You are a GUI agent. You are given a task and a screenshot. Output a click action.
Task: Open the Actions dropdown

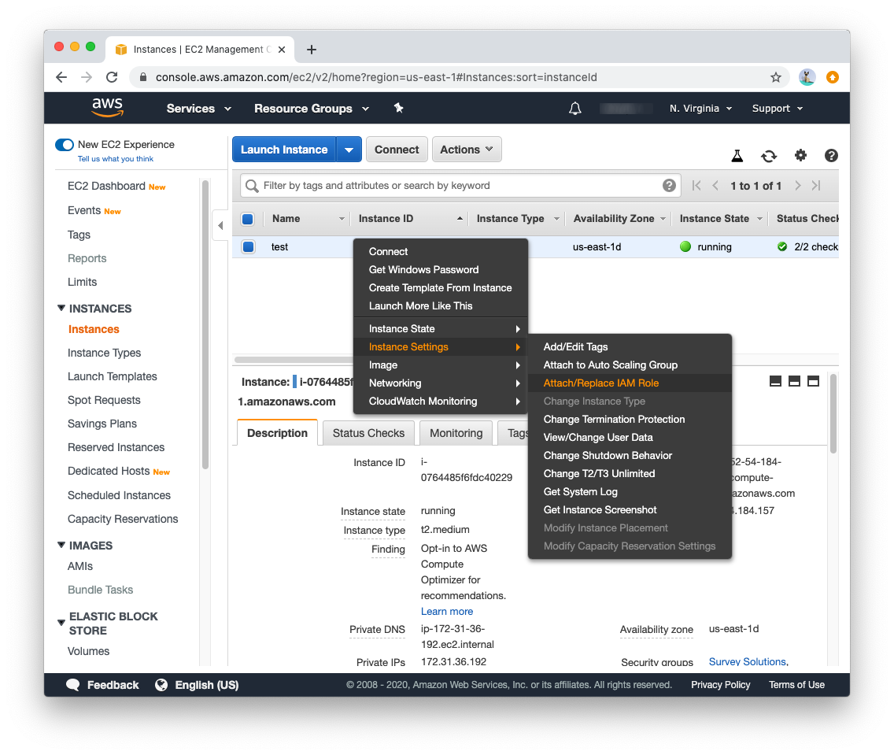coord(467,150)
